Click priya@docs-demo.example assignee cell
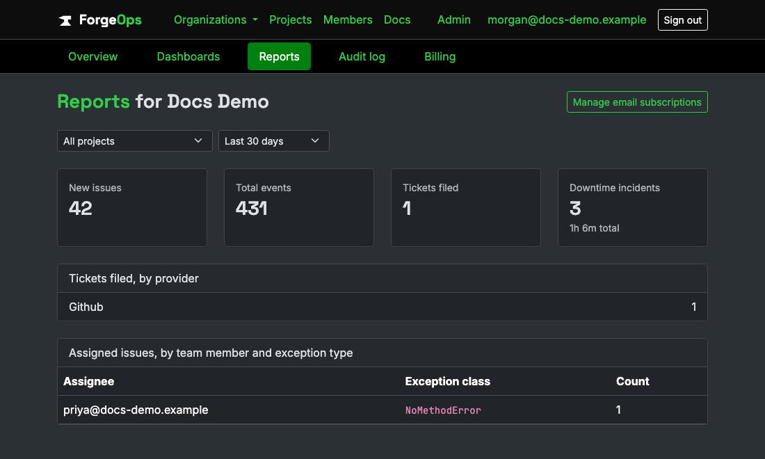The height and width of the screenshot is (459, 765). point(136,410)
